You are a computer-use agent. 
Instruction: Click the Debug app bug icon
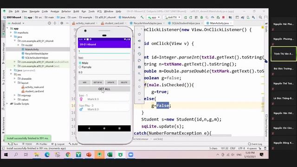(x=202, y=17)
